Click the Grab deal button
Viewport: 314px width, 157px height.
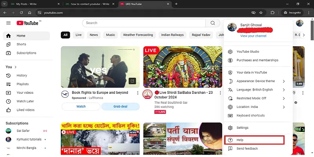120,106
